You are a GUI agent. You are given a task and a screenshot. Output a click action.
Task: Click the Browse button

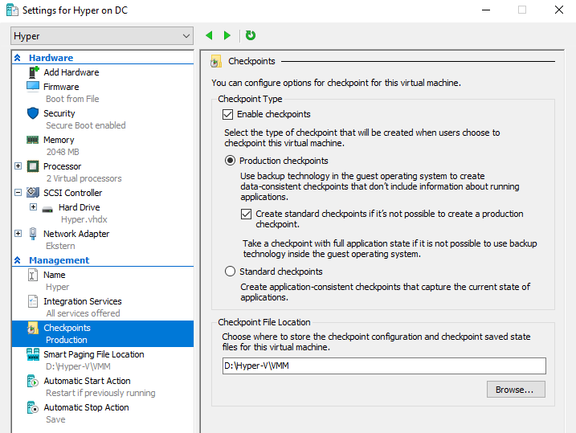[515, 390]
